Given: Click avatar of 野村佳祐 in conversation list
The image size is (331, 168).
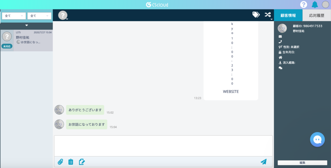Looking at the screenshot, I should [7, 37].
